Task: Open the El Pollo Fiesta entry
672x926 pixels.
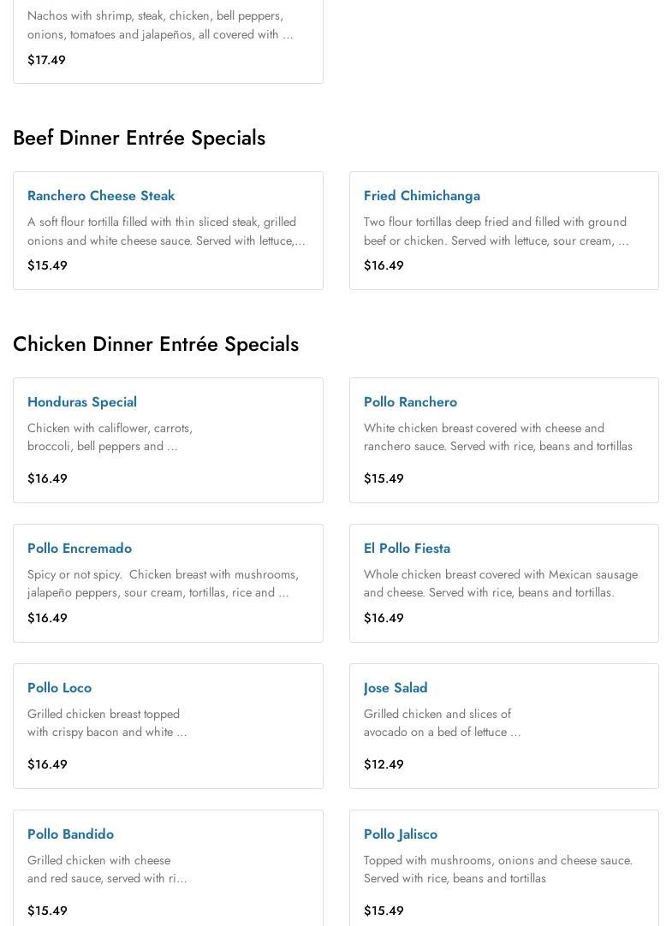Action: point(407,549)
